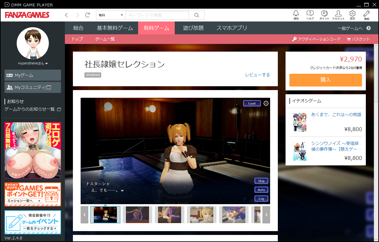Go forward with the right arrow

pyautogui.click(x=77, y=15)
